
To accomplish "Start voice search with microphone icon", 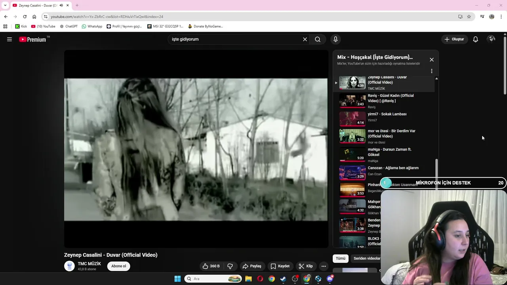I will (335, 39).
